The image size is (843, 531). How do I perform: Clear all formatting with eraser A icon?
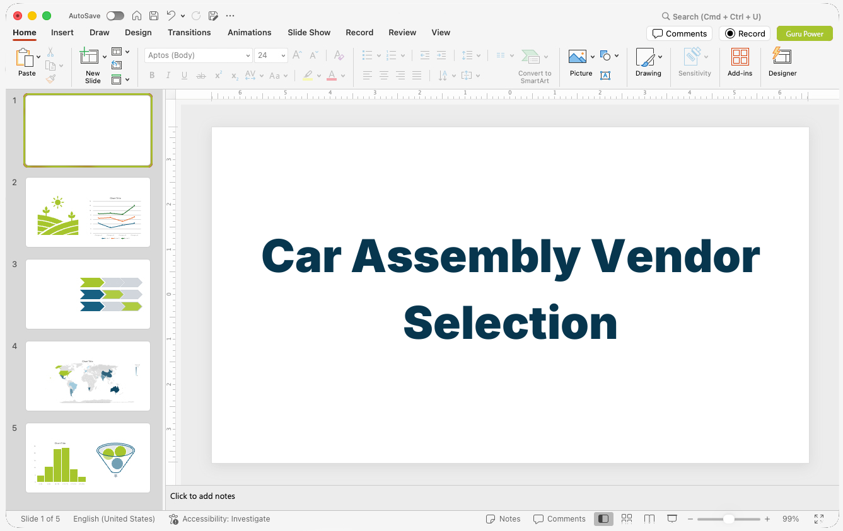[x=339, y=55]
